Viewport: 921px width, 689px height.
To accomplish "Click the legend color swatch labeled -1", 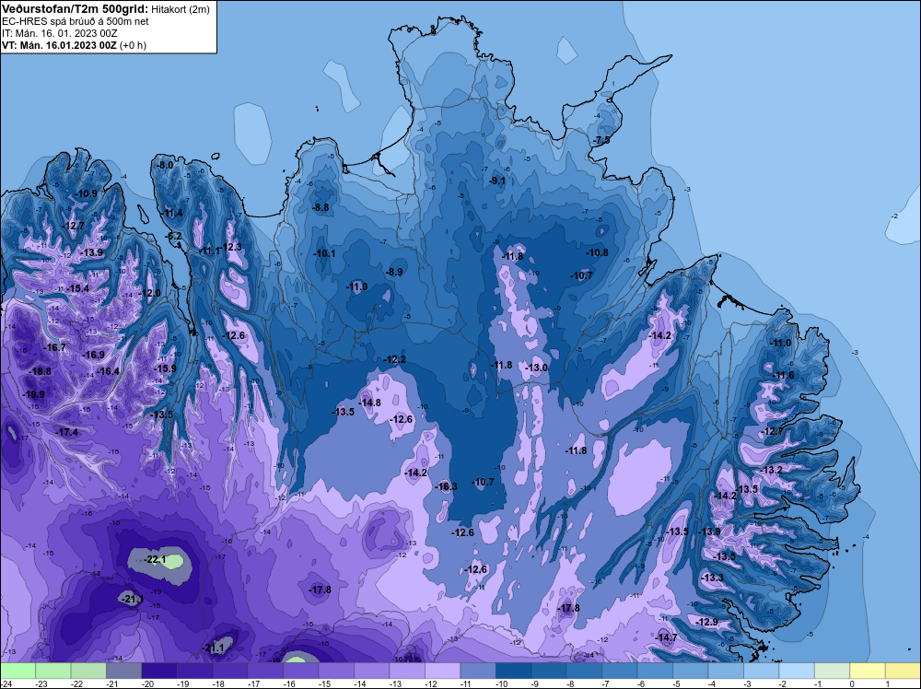I will point(833,671).
